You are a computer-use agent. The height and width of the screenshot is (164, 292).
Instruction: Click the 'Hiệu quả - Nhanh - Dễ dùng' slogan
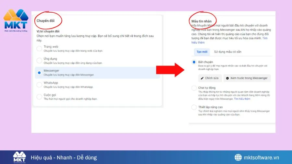pos(64,158)
